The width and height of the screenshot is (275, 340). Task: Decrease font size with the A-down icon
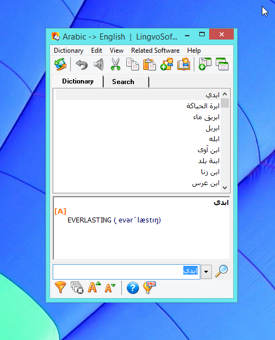(110, 288)
